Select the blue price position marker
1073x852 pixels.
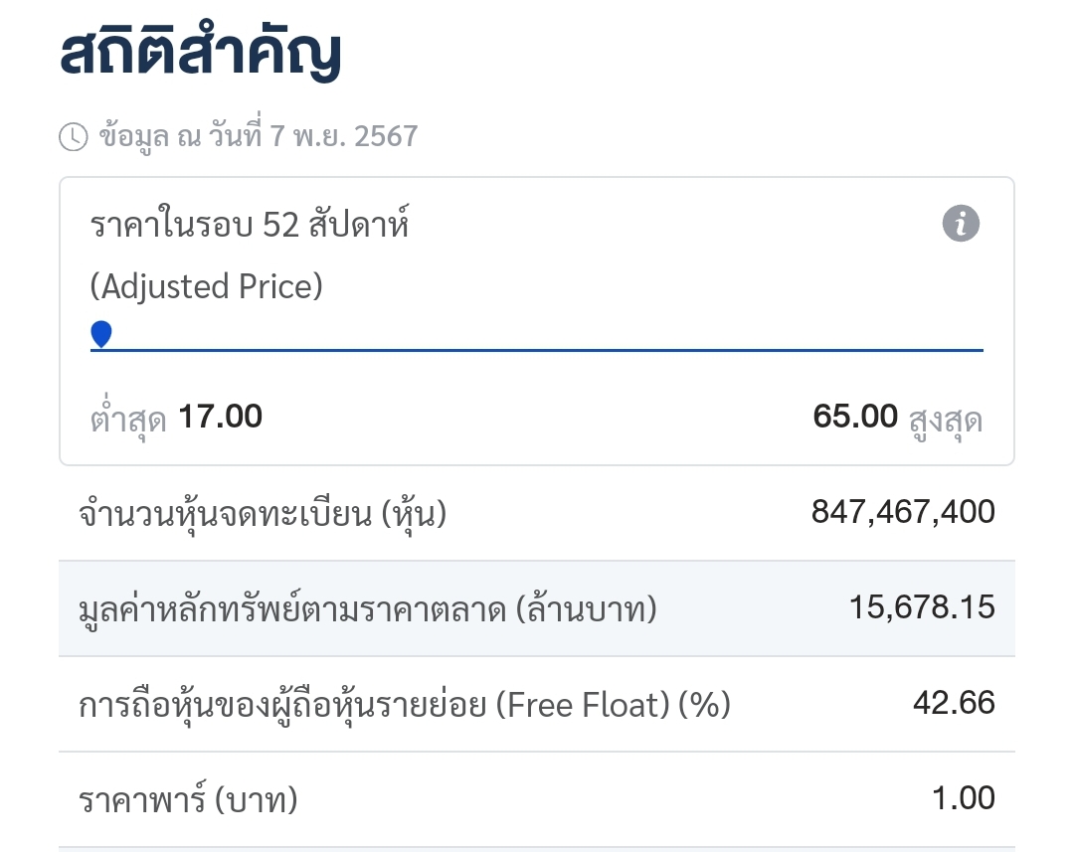pyautogui.click(x=101, y=335)
